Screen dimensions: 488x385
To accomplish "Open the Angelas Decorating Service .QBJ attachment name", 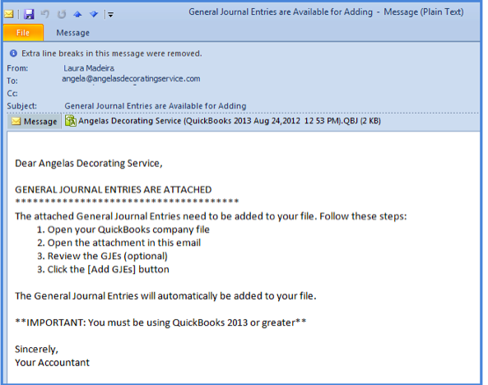I will coord(230,121).
